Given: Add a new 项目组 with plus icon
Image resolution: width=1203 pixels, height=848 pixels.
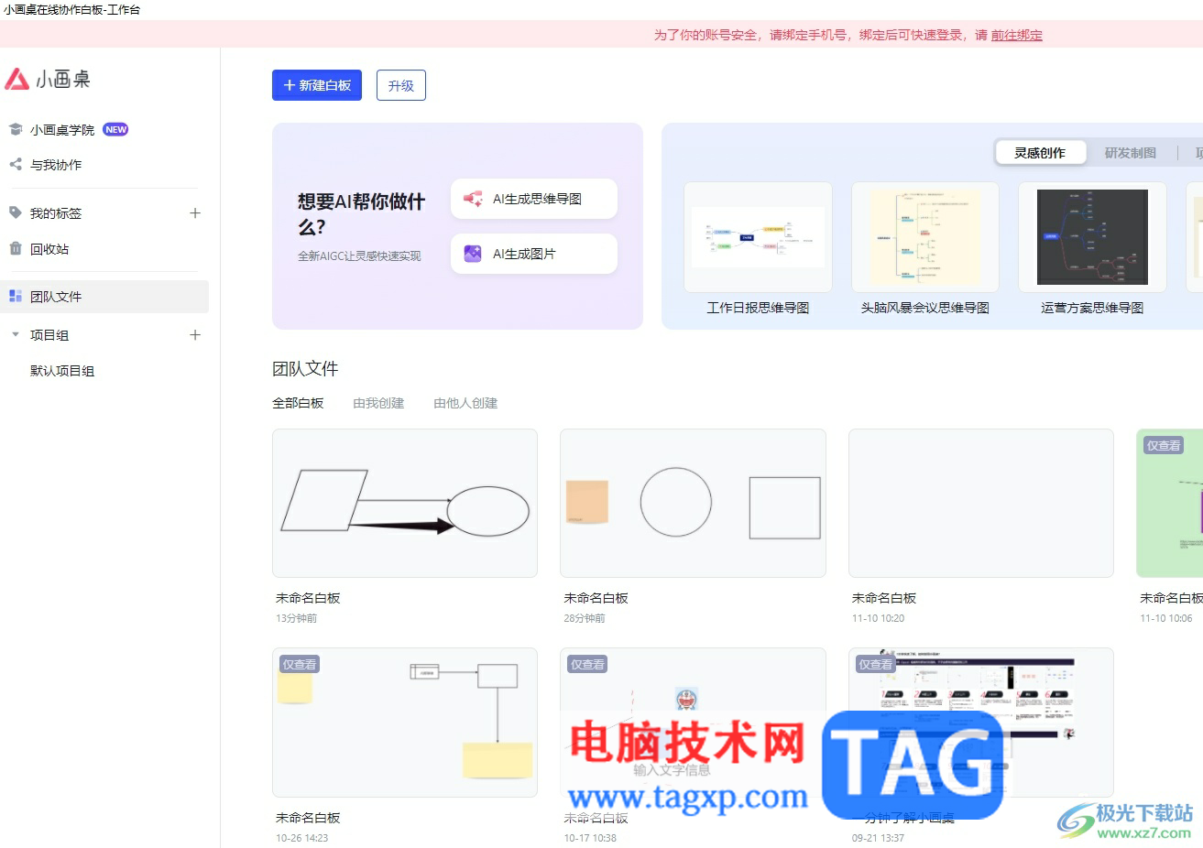Looking at the screenshot, I should (x=195, y=335).
